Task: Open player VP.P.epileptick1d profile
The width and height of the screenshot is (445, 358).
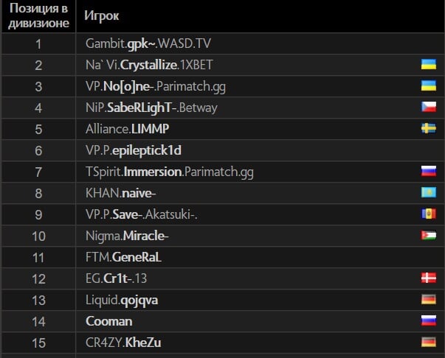Action: point(134,151)
